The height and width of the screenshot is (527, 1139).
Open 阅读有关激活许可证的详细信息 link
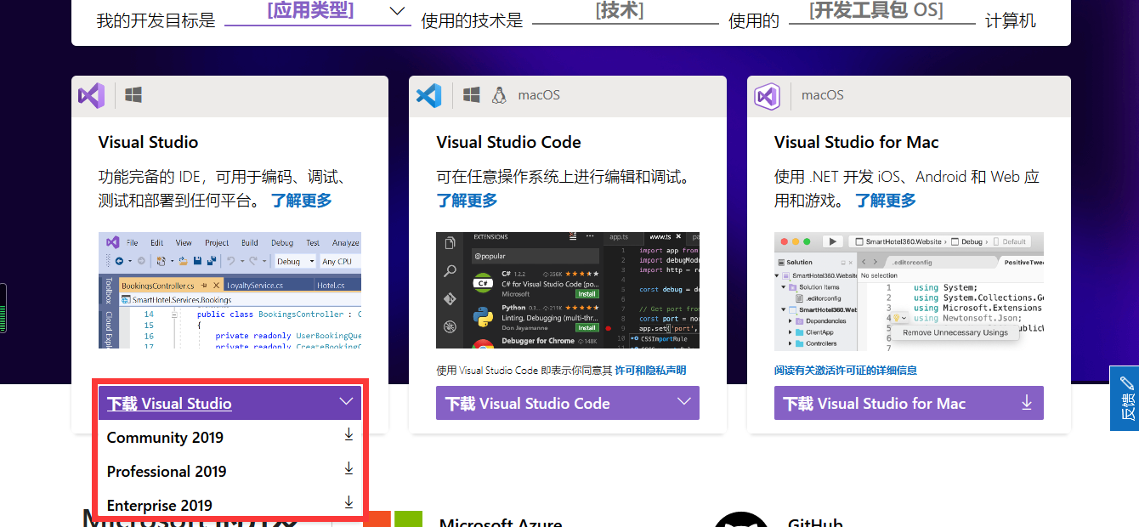(846, 371)
